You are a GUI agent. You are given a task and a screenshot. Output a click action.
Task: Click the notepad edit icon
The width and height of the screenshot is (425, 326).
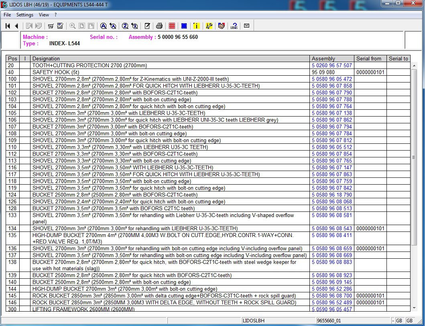tap(147, 26)
